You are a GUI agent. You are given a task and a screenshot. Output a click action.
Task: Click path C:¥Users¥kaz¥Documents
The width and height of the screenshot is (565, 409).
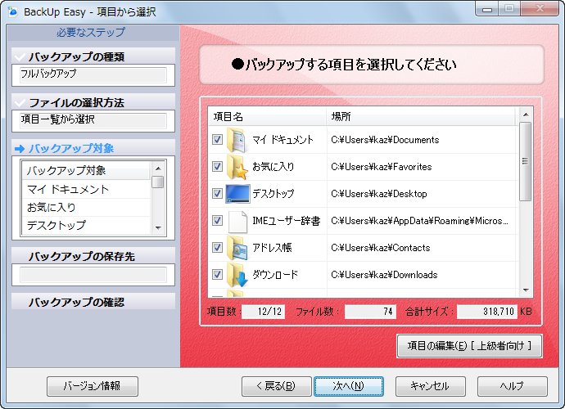[x=385, y=140]
